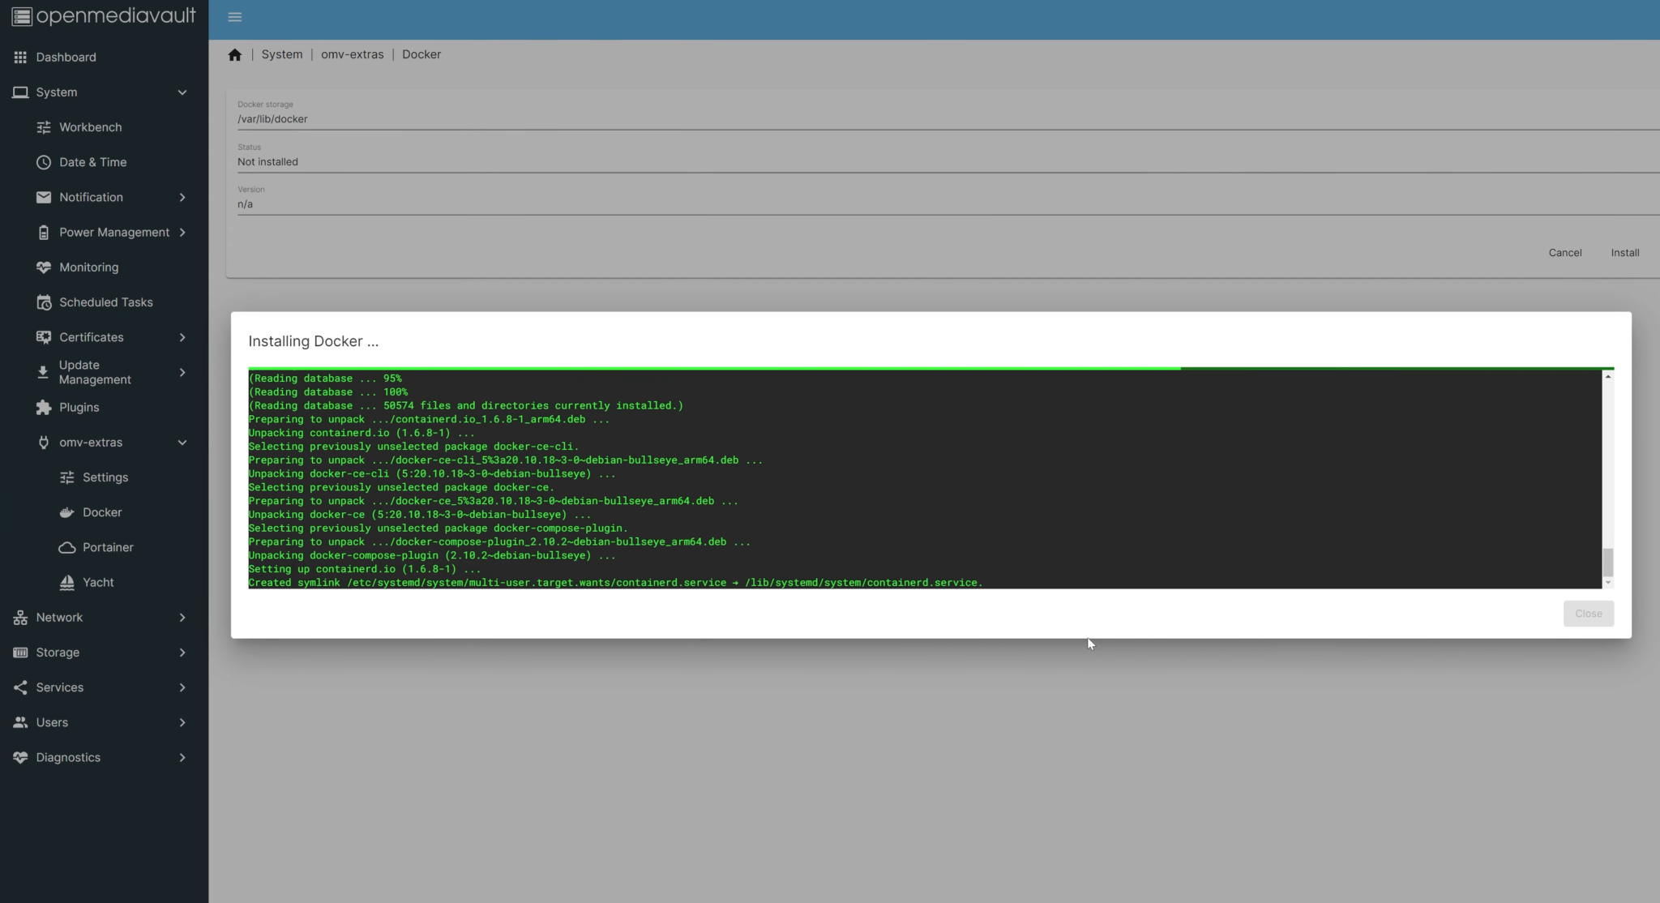Click the Cancel button

point(1564,252)
